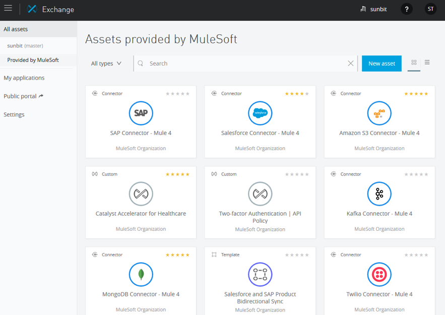Open My applications

pos(24,78)
